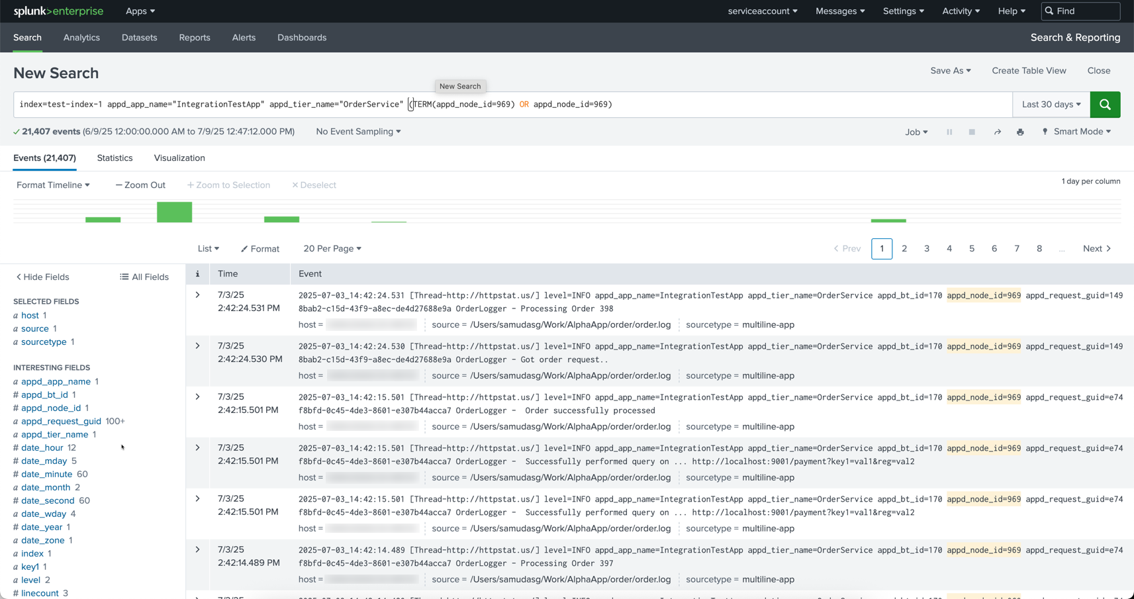
Task: Click the Create Table View button
Action: click(x=1028, y=71)
